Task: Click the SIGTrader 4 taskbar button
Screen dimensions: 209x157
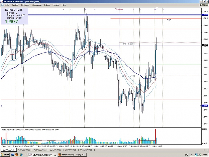Action: click(x=43, y=155)
